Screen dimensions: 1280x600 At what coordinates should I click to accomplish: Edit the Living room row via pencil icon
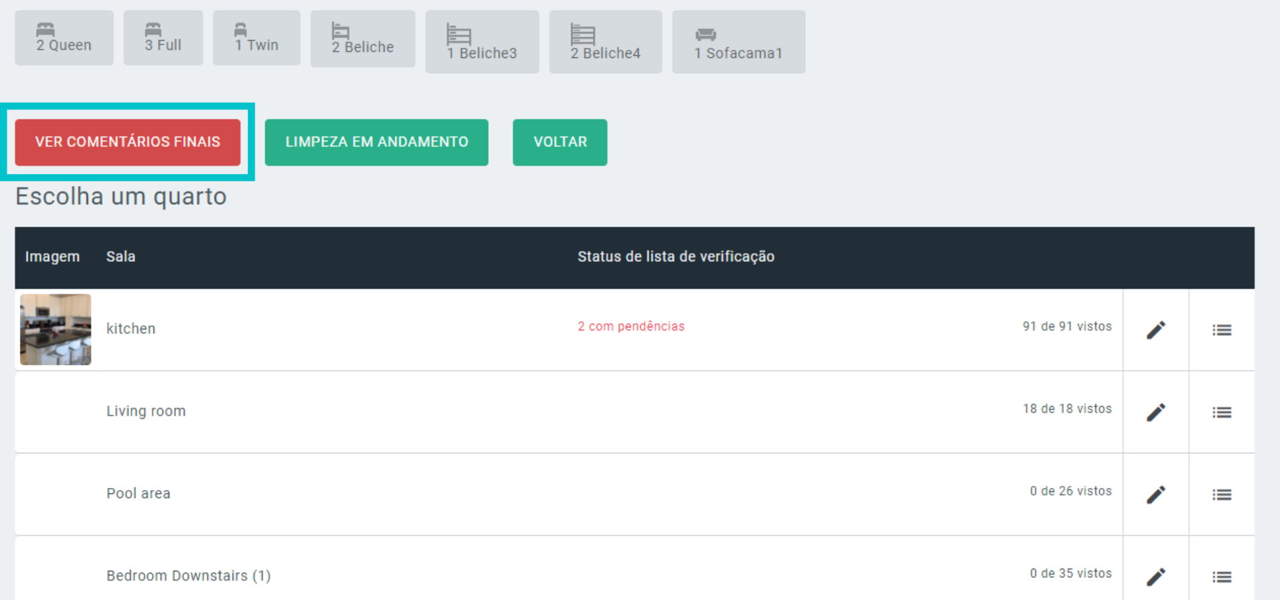(x=1155, y=412)
